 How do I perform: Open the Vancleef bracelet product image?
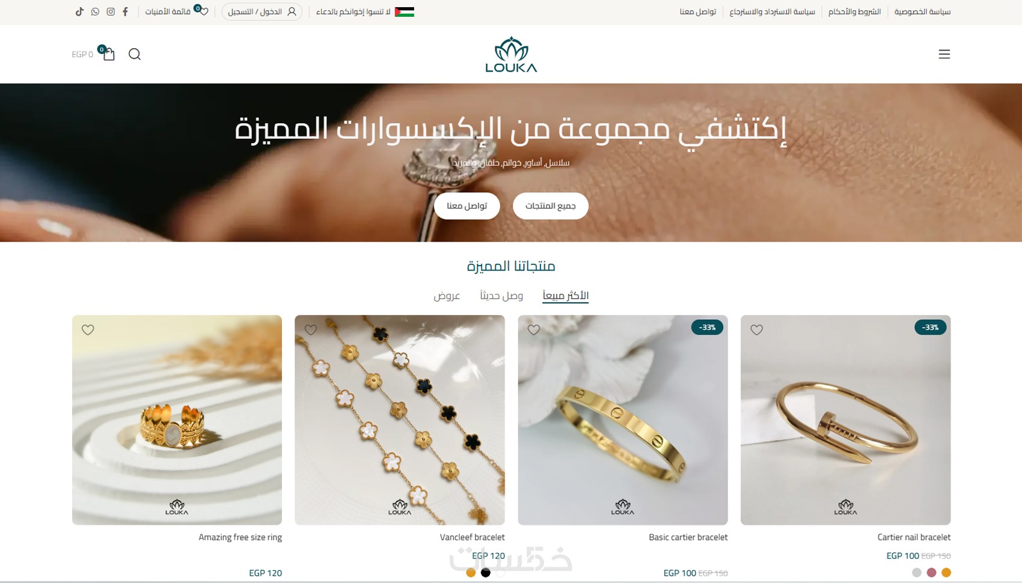coord(400,420)
